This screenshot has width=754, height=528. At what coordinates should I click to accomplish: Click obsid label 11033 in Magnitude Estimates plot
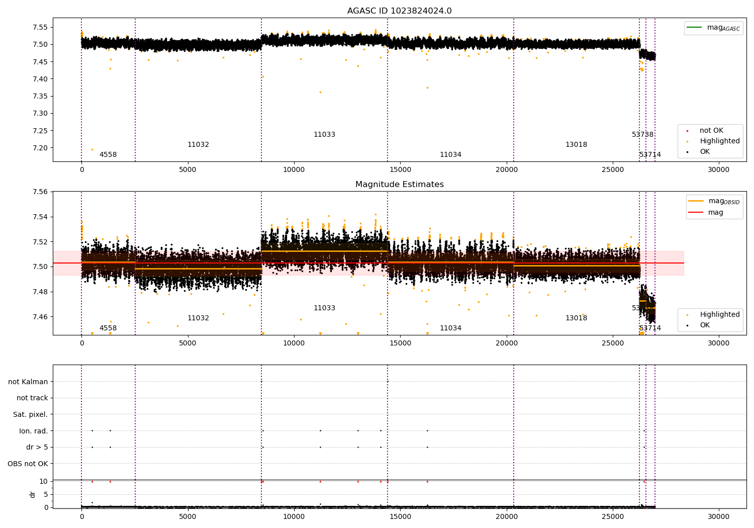pos(324,308)
